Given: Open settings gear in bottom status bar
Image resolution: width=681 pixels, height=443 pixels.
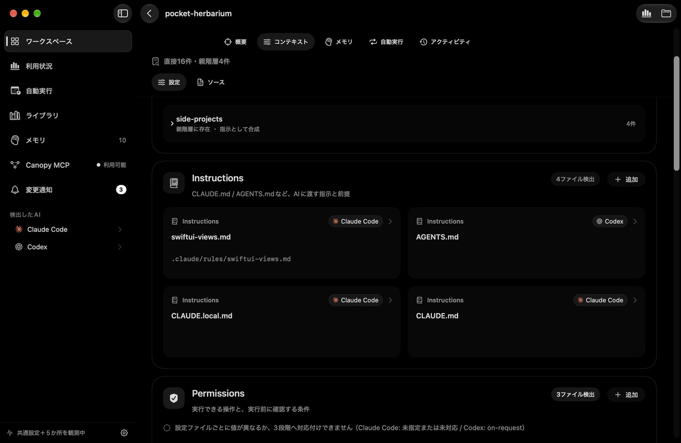Looking at the screenshot, I should (124, 433).
